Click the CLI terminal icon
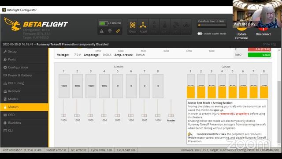The image size is (282, 159). point(5,131)
